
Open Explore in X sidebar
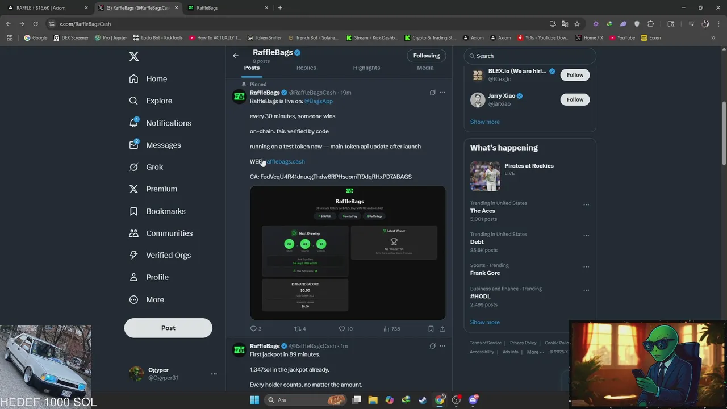coord(151,101)
